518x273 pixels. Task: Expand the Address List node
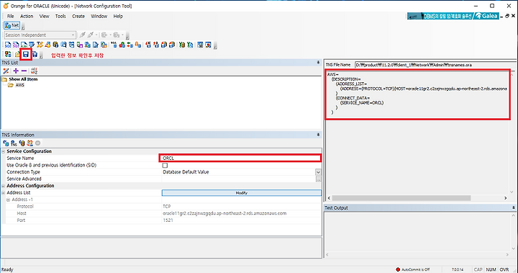pyautogui.click(x=4, y=192)
